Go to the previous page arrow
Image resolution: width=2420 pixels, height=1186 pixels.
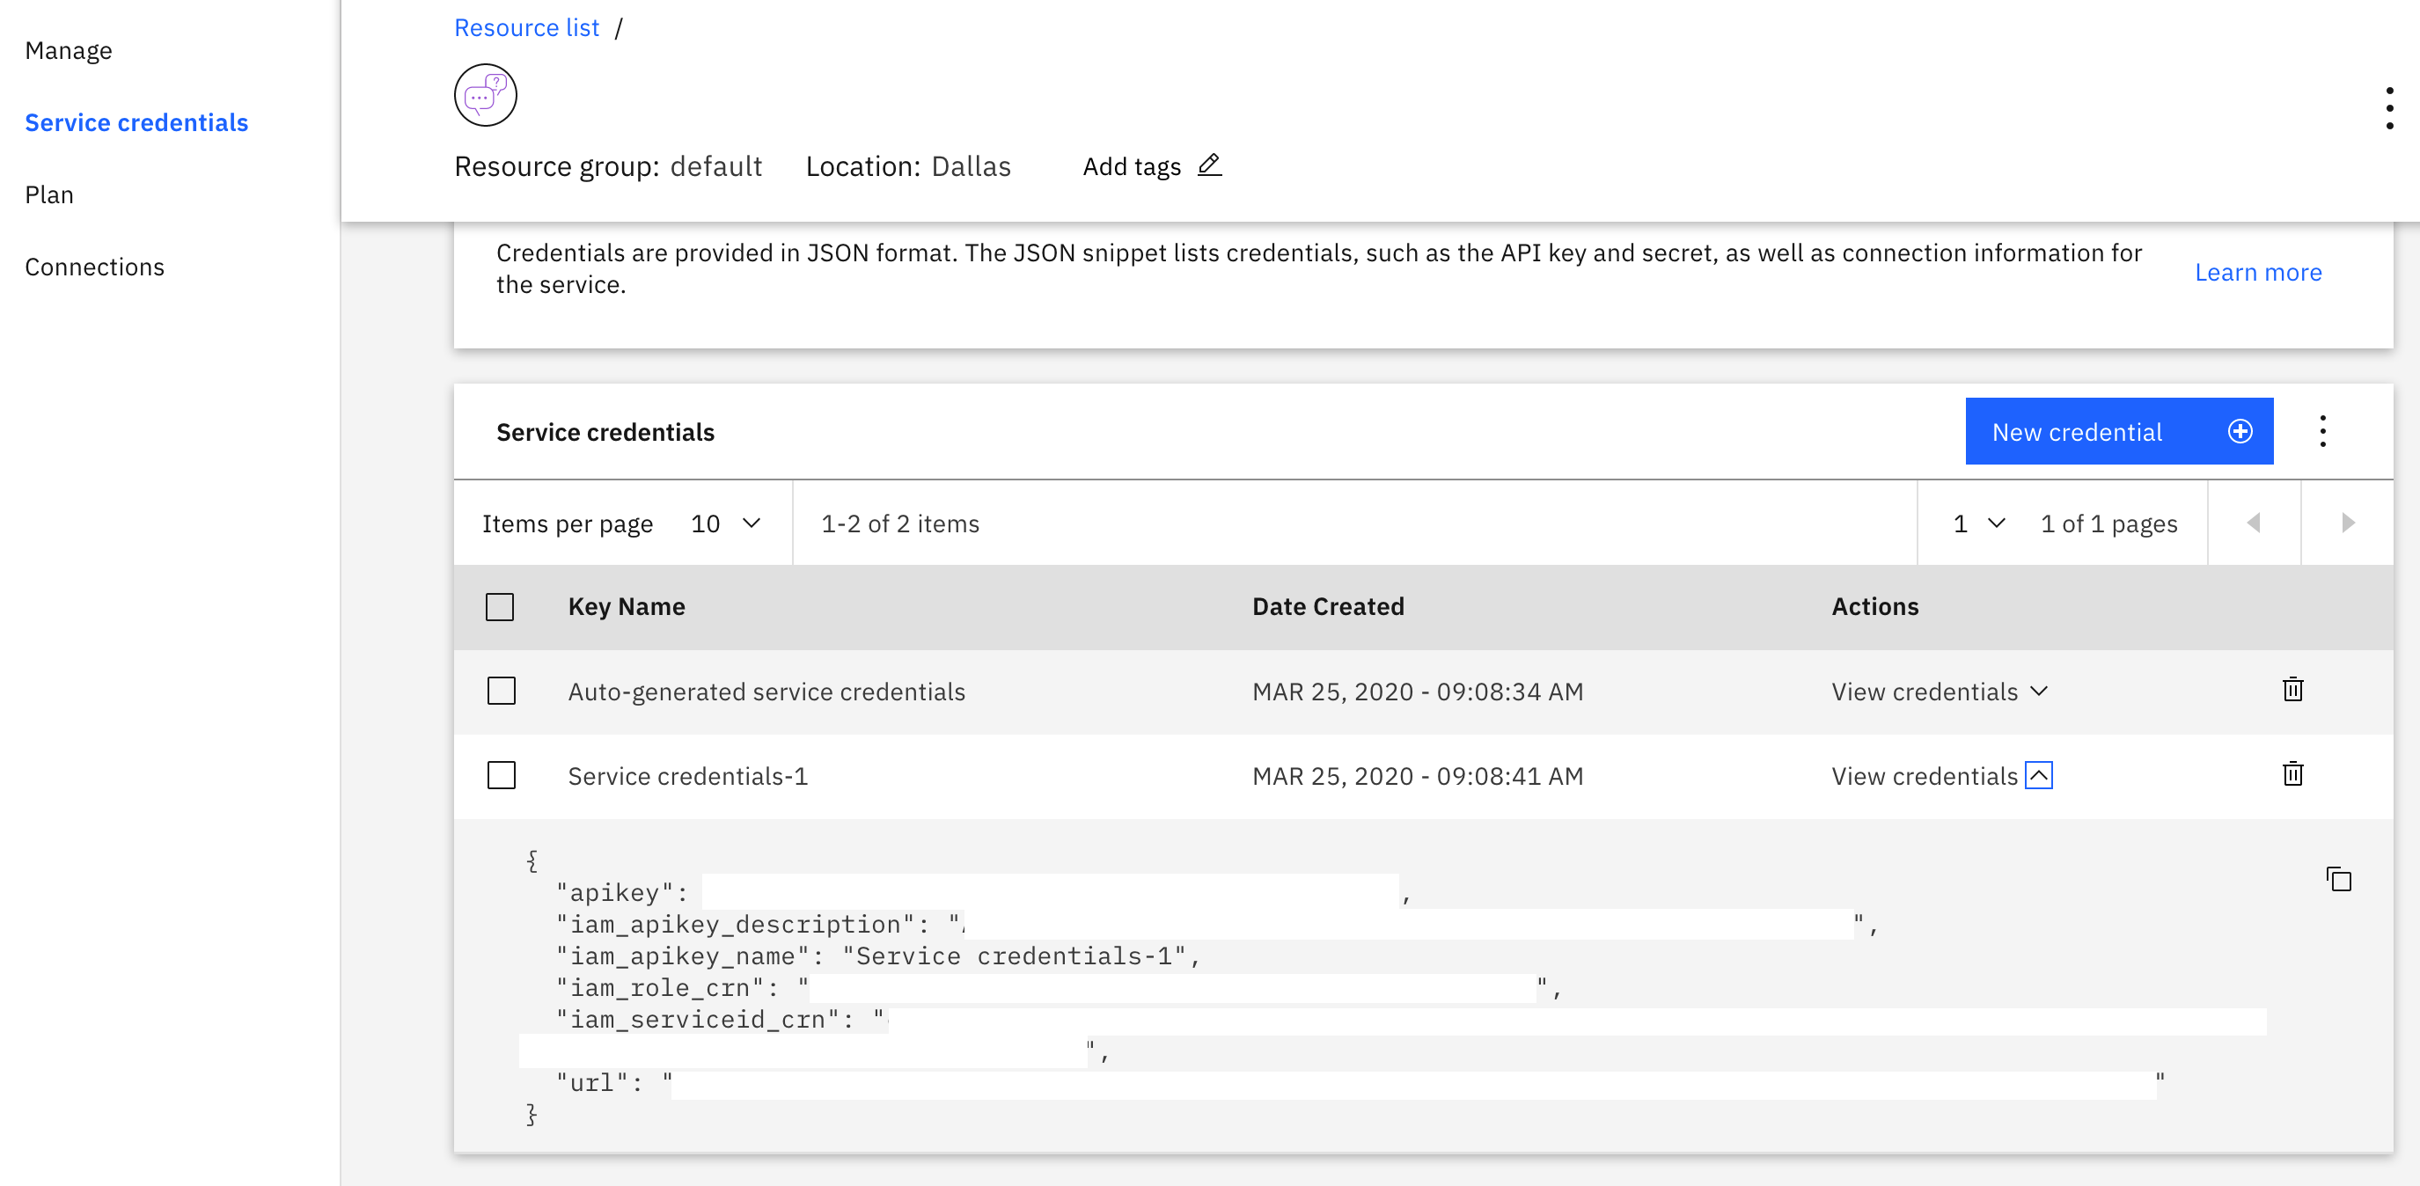pos(2253,523)
